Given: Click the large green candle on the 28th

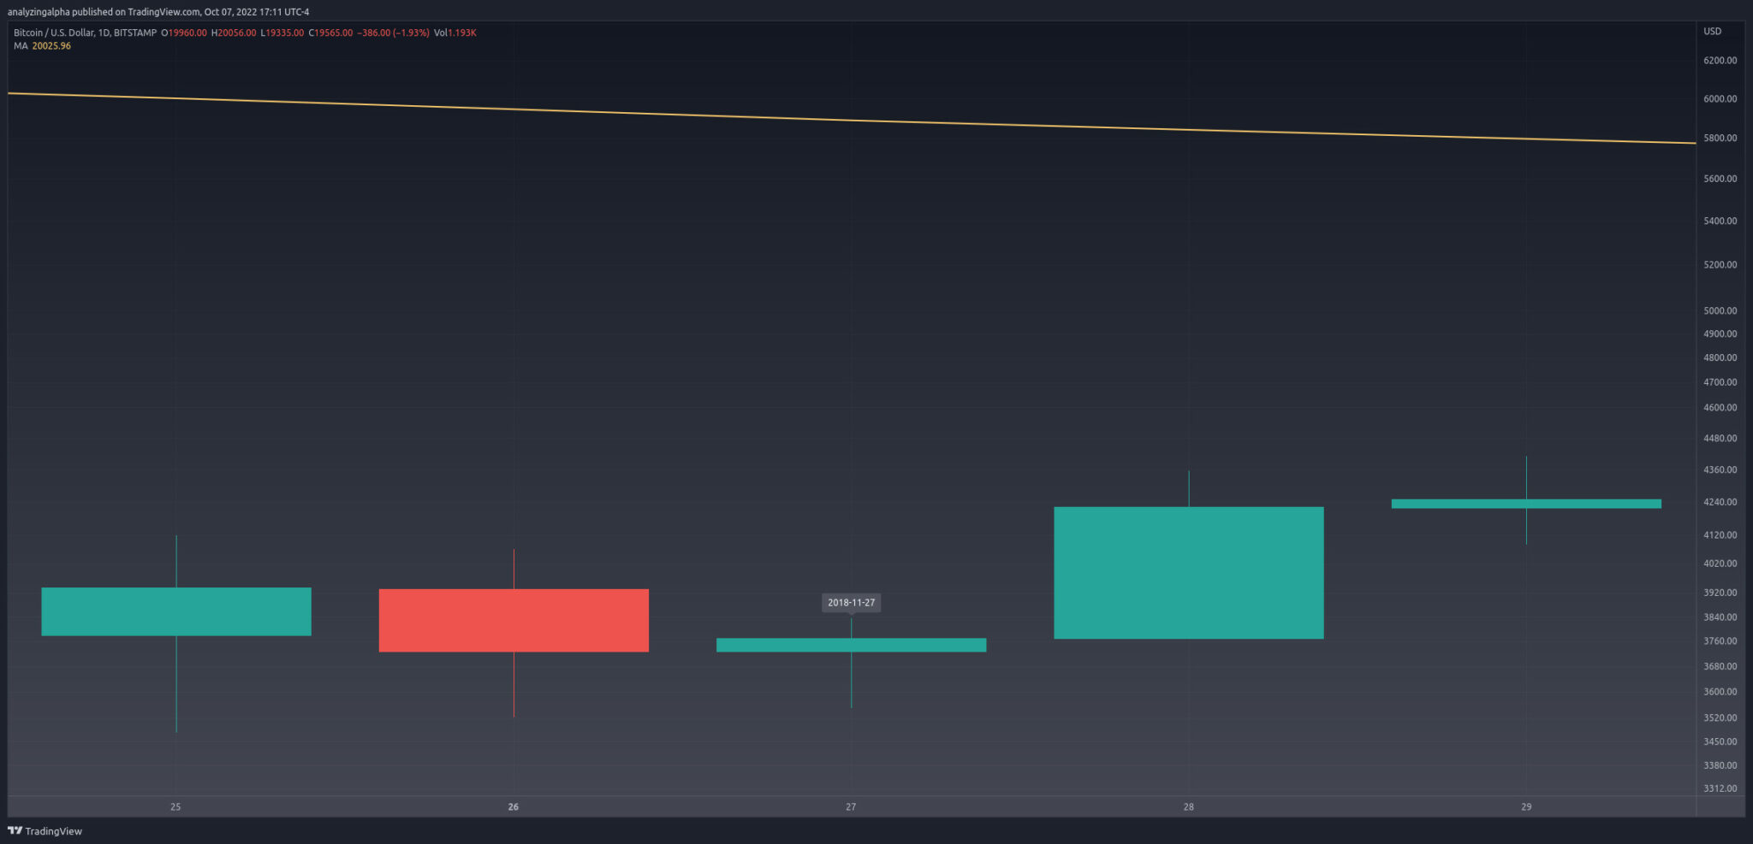Looking at the screenshot, I should 1188,572.
